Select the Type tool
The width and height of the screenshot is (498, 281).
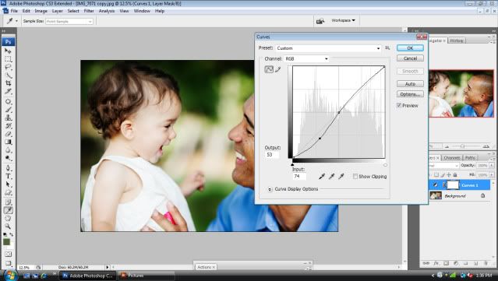pyautogui.click(x=9, y=177)
